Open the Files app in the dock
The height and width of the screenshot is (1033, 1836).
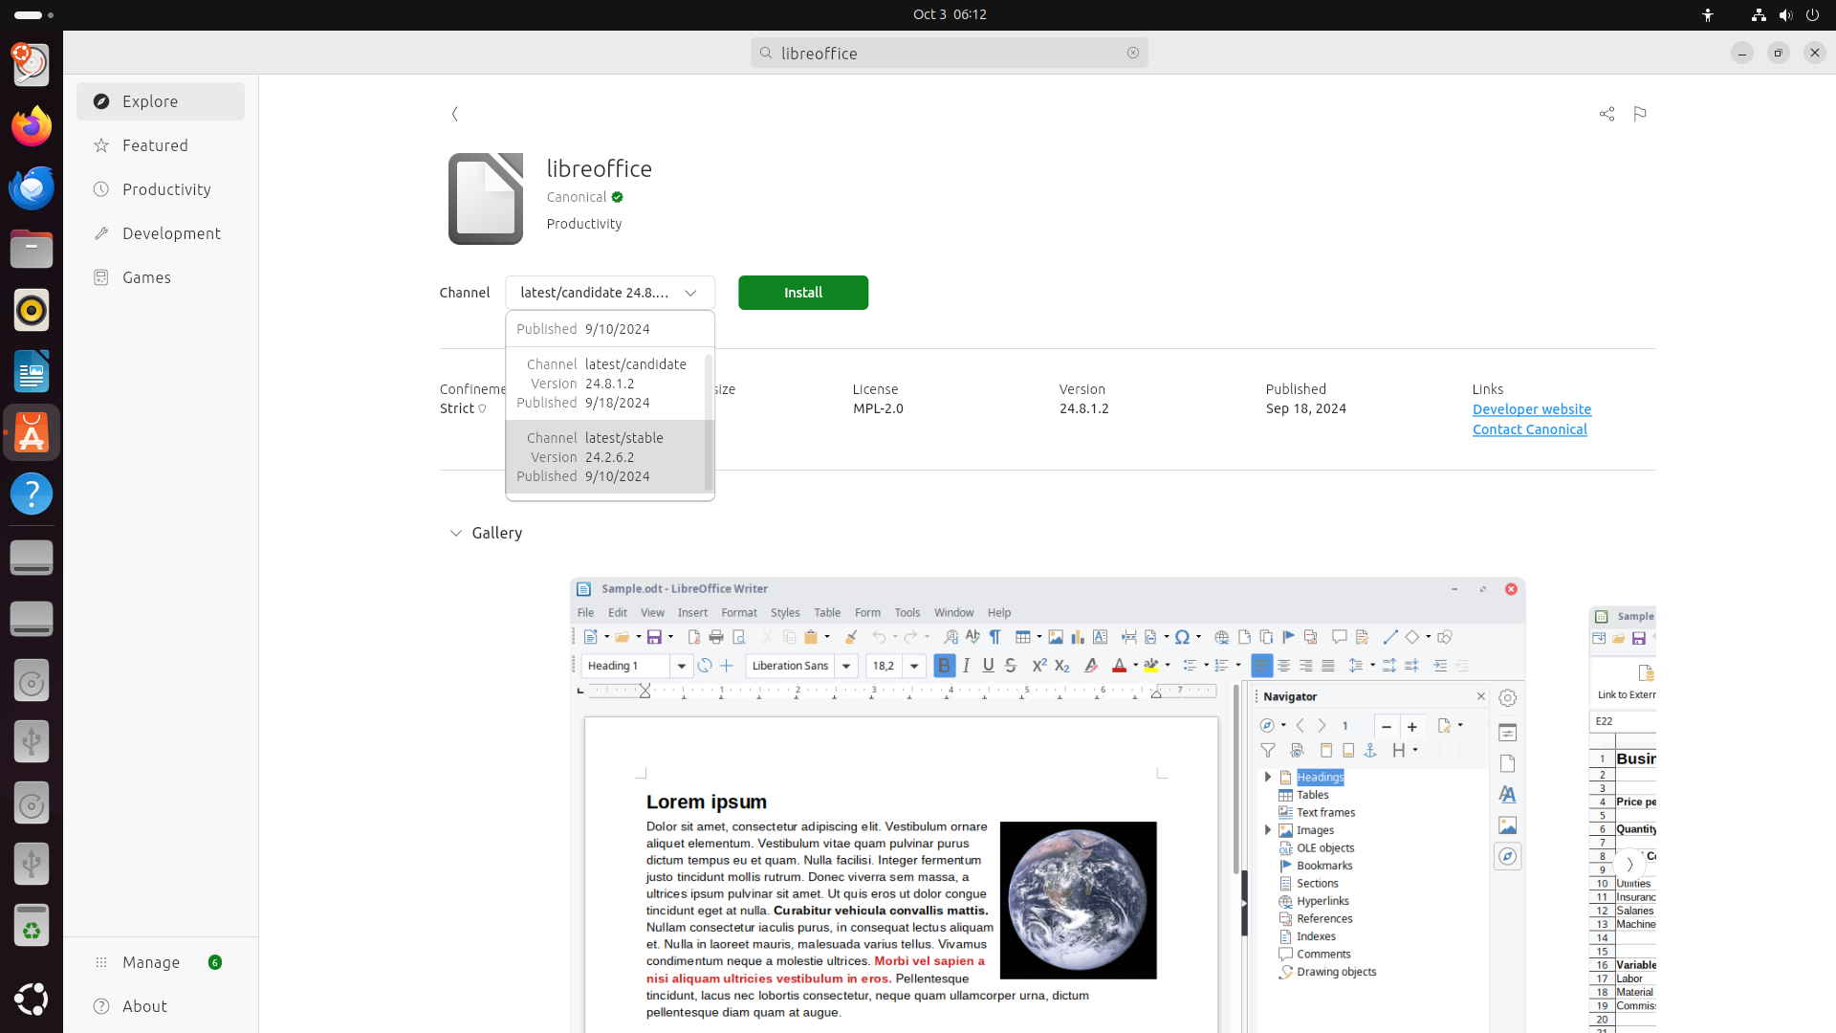[x=32, y=249]
